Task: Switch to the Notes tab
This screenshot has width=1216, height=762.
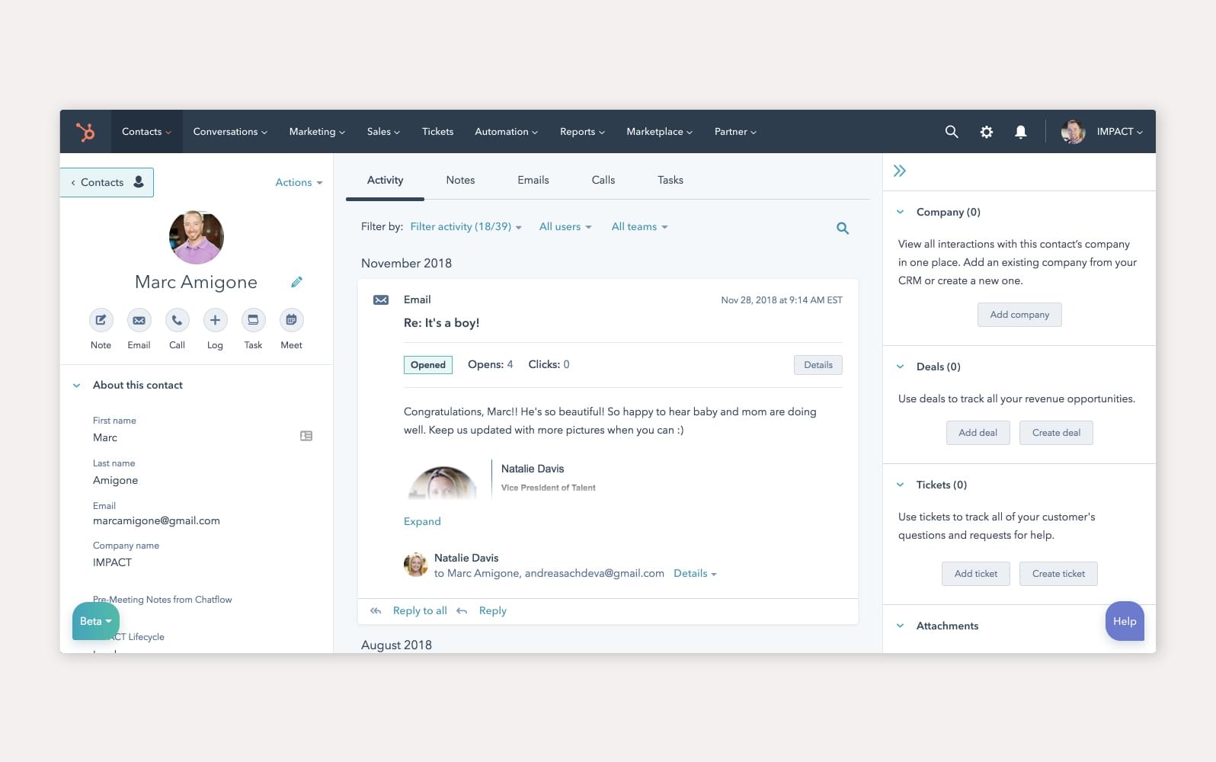Action: tap(460, 180)
